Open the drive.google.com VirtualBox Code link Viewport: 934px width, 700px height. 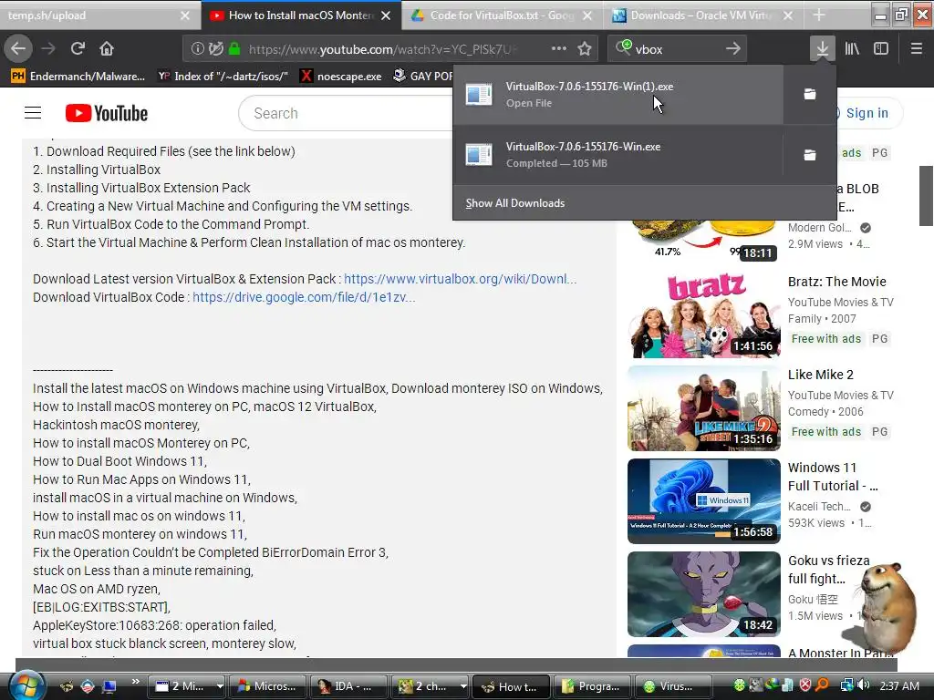tap(304, 297)
